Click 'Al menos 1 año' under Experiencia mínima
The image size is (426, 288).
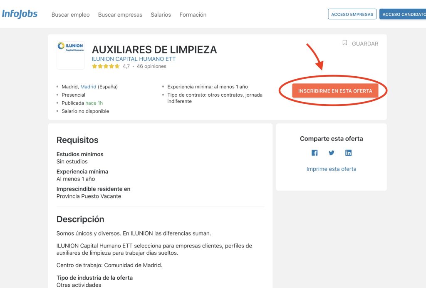pyautogui.click(x=76, y=179)
